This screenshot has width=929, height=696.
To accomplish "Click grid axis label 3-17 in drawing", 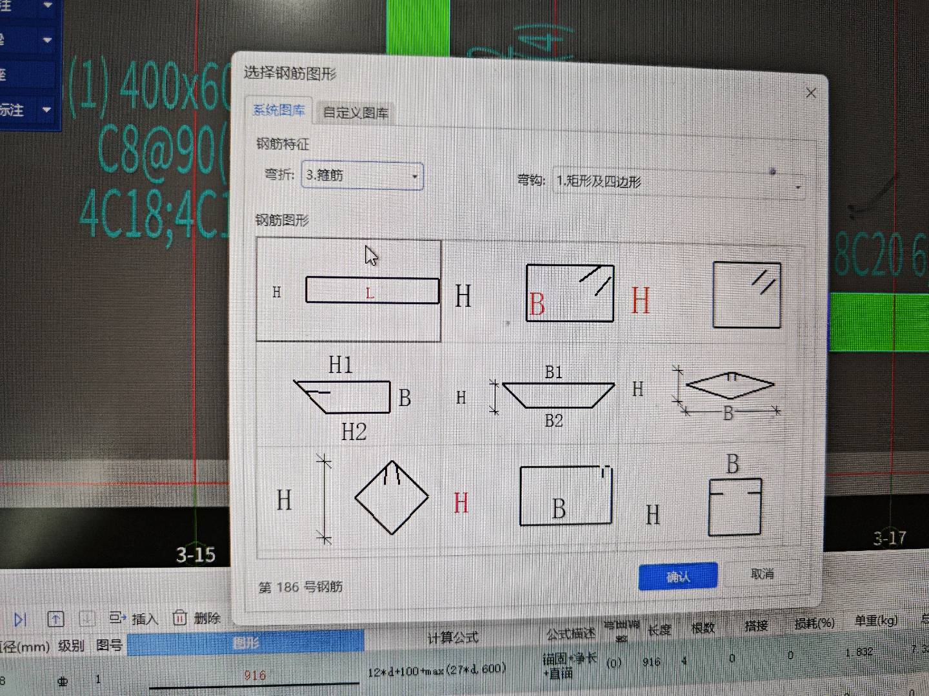I will (x=890, y=537).
